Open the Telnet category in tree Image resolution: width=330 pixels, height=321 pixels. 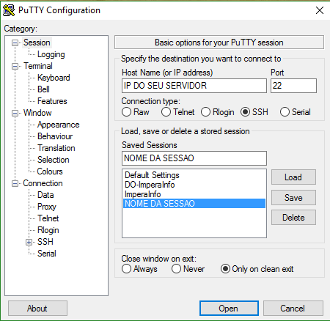coord(48,218)
